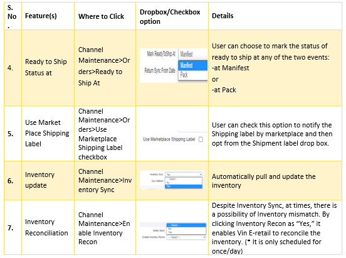Click the 'notify the Shipping label by marketplace' details
This screenshot has height=258, width=346.
[x=272, y=134]
